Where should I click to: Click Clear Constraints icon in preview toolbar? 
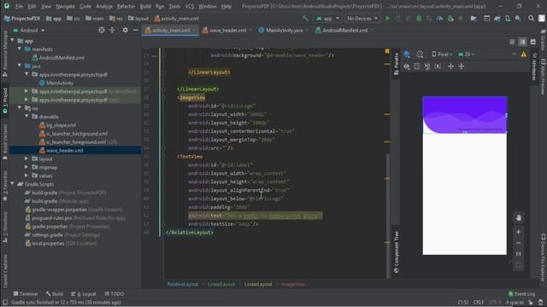(x=427, y=67)
